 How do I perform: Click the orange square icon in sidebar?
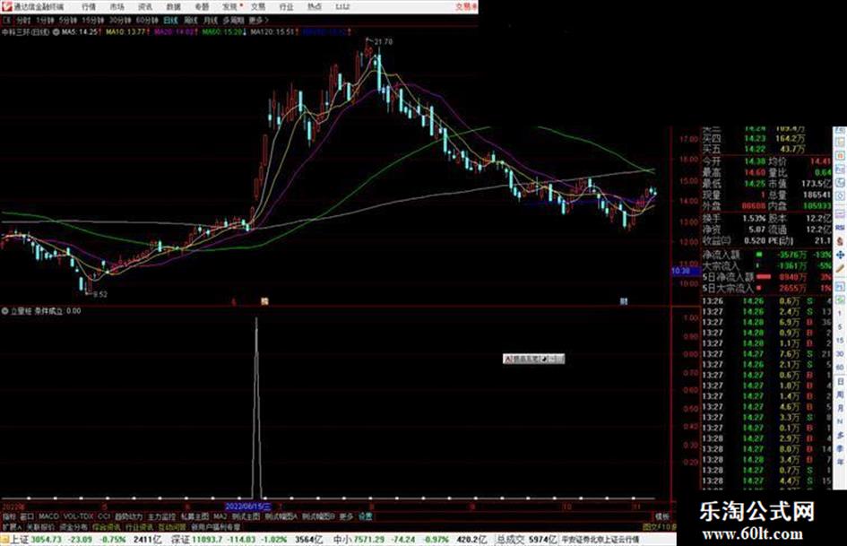(x=840, y=155)
